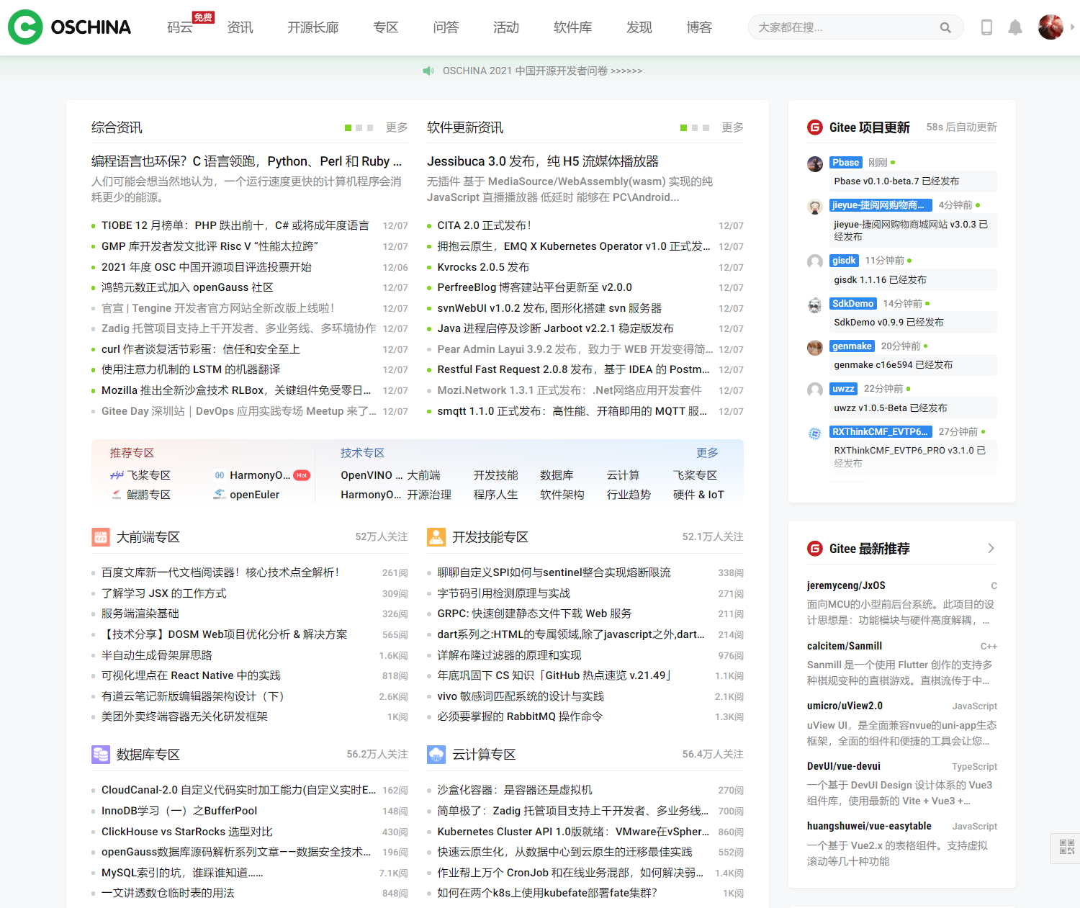Open the mobile phone icon in header
The height and width of the screenshot is (908, 1080).
click(986, 27)
